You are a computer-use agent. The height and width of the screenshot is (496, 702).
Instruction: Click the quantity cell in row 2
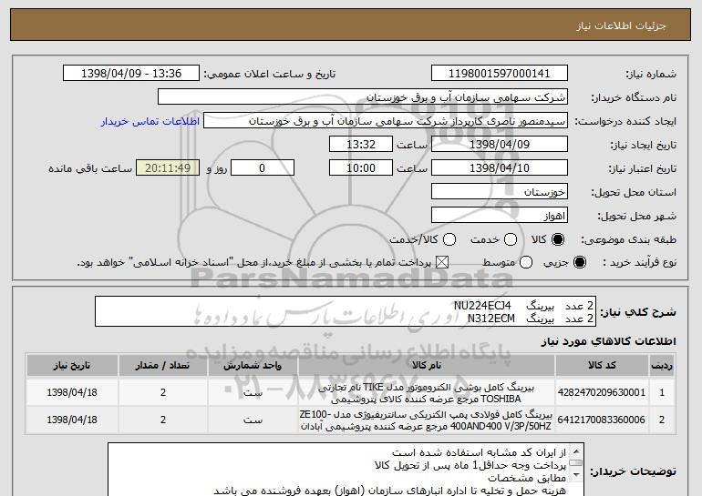163,420
